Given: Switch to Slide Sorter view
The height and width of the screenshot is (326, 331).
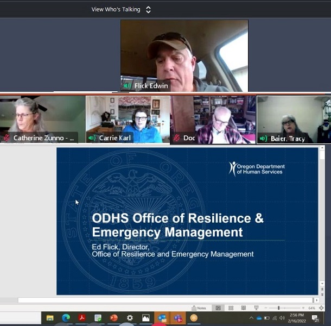Looking at the screenshot, I should tap(231, 308).
